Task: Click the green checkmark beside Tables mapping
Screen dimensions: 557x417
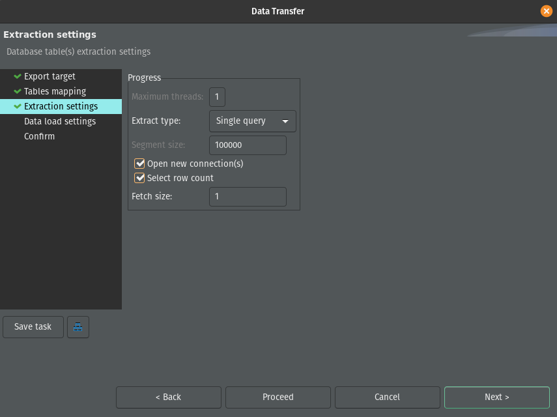Action: 18,91
